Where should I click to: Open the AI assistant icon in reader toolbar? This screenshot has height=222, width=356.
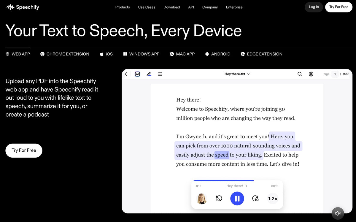[137, 74]
